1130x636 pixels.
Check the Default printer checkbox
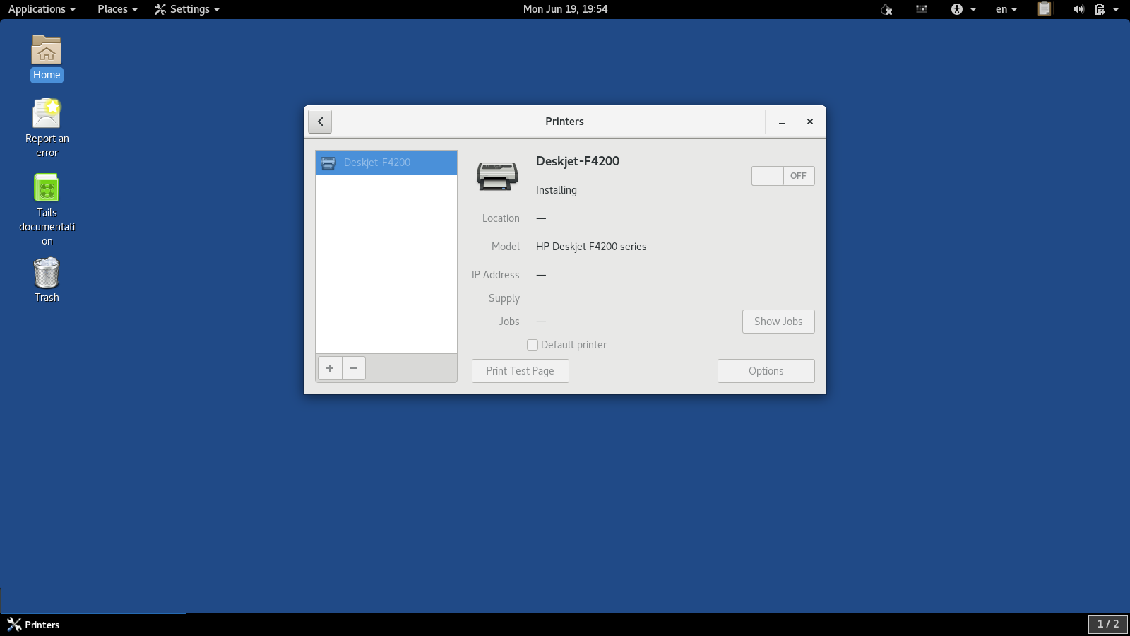pos(533,345)
